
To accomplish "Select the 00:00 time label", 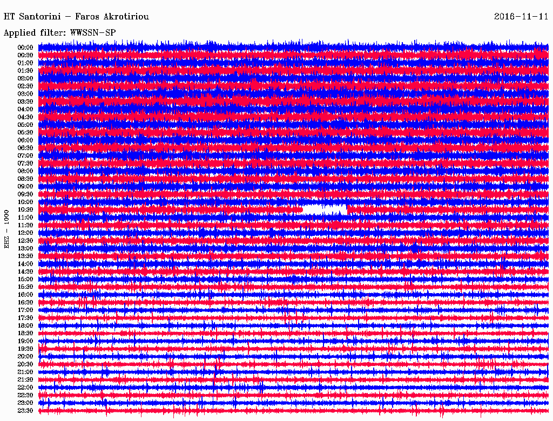I will coord(25,47).
